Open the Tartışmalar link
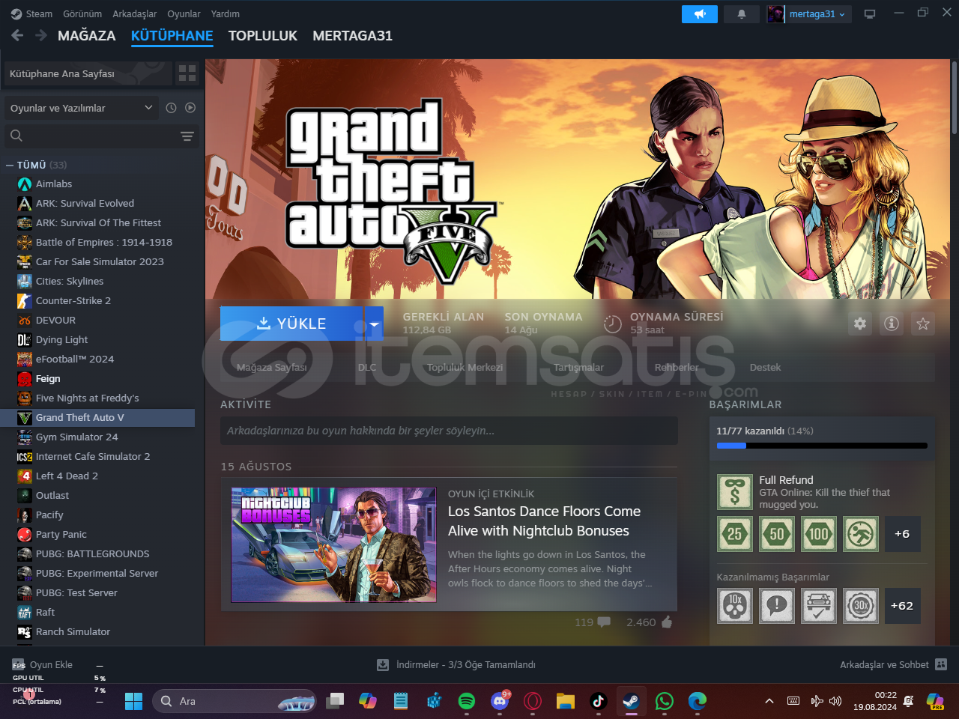 578,368
